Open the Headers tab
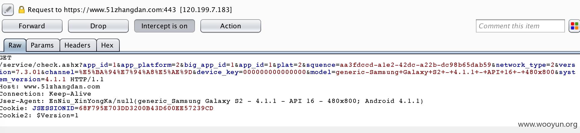The image size is (580, 133). pyautogui.click(x=78, y=45)
